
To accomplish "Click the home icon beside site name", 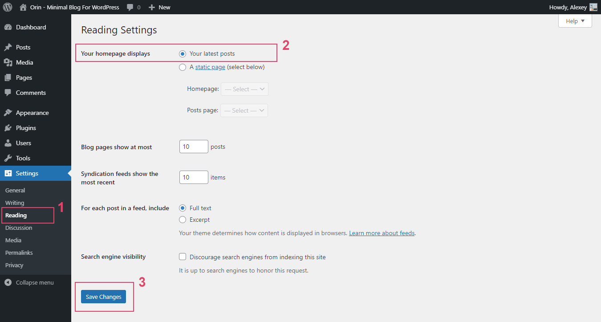I will [23, 7].
